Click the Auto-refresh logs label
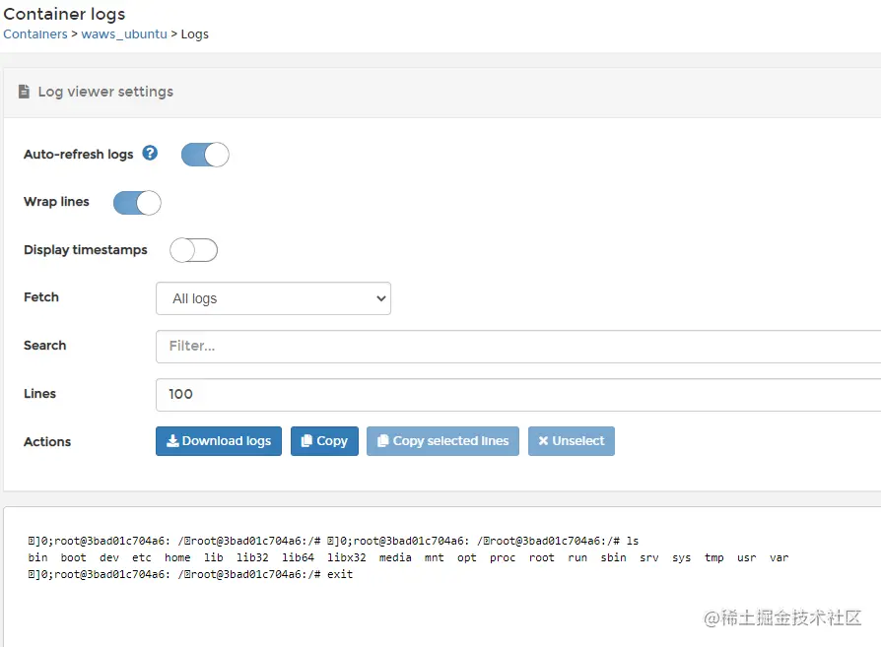881x647 pixels. click(x=79, y=154)
